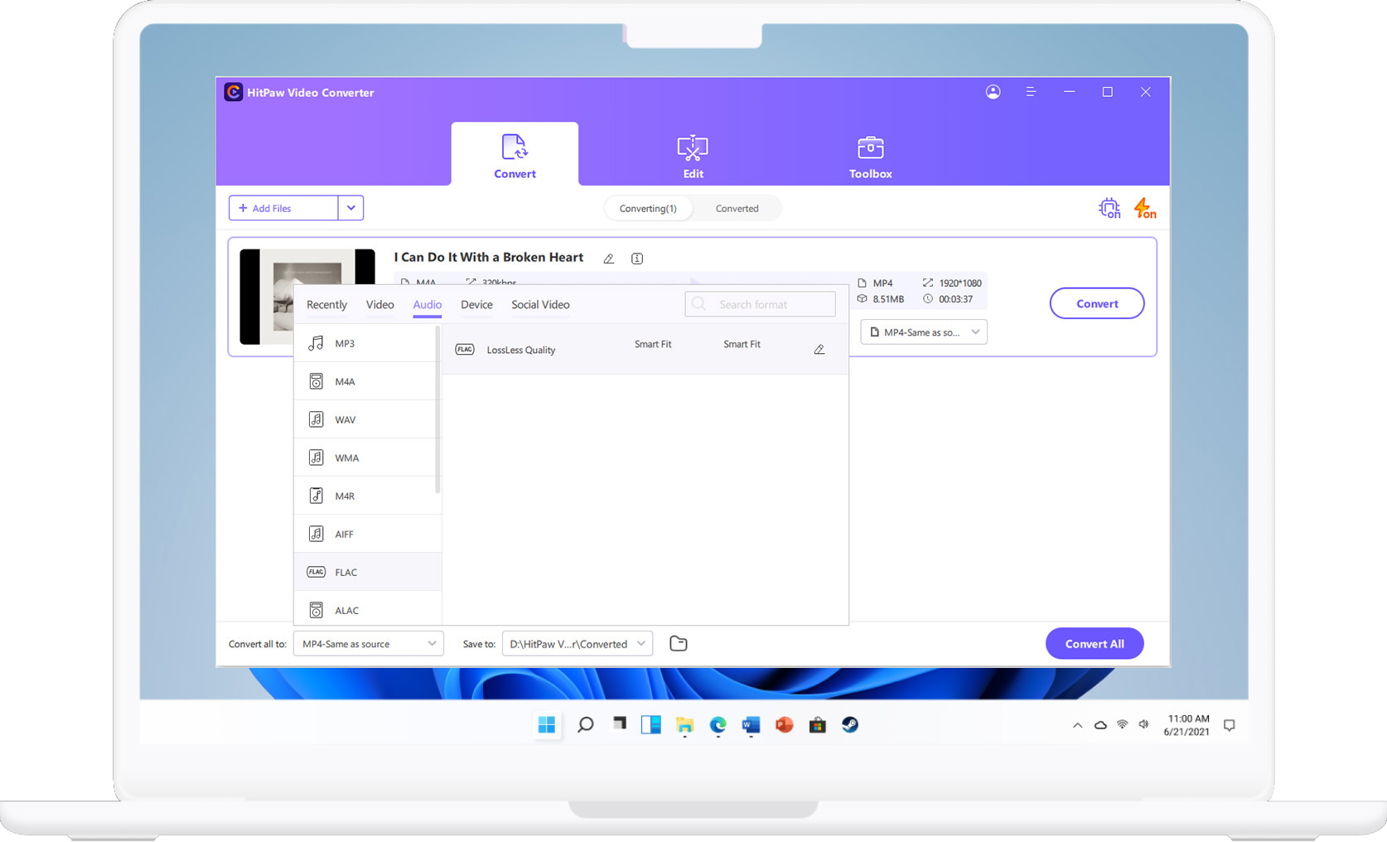Choose M4A format icon
Viewport: 1387px width, 842px height.
coord(316,381)
